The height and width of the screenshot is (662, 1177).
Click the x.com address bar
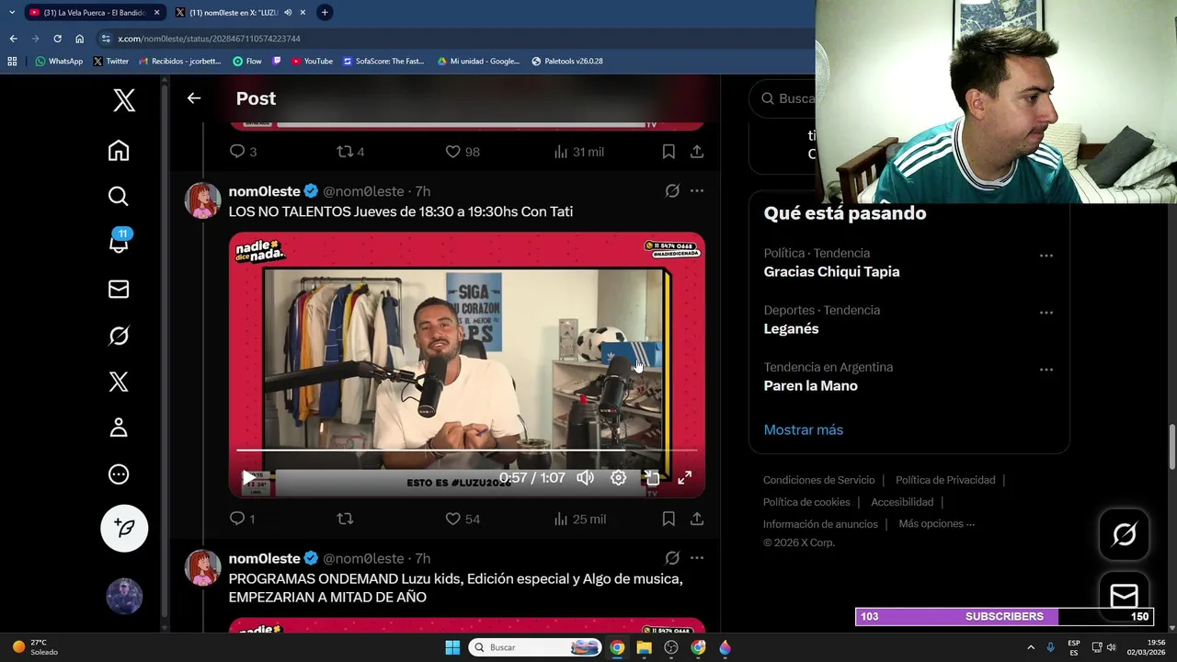point(451,39)
